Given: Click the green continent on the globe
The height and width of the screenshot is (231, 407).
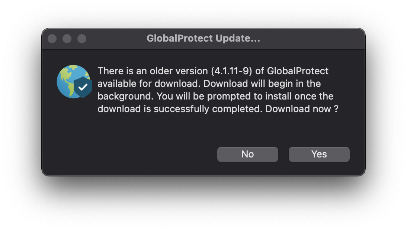Looking at the screenshot, I should pos(67,78).
